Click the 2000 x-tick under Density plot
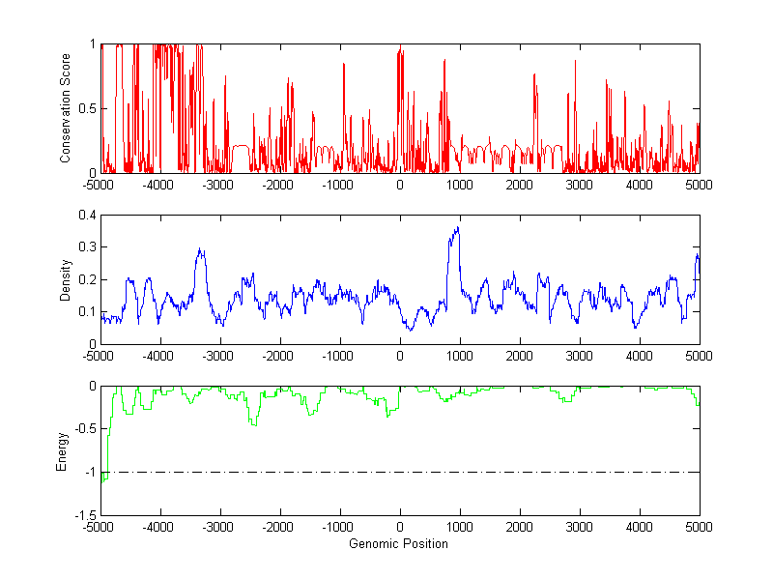Image resolution: width=773 pixels, height=579 pixels. pos(520,356)
